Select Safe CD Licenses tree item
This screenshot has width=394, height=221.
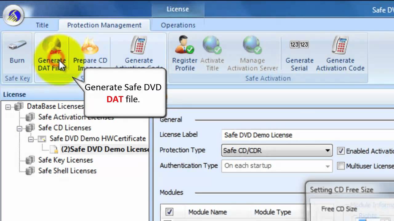[x=65, y=128]
